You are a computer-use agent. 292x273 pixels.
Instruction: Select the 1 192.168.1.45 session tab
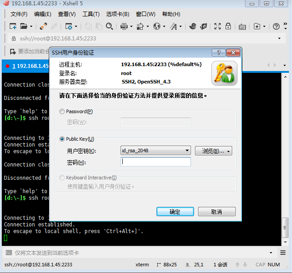[x=26, y=66]
